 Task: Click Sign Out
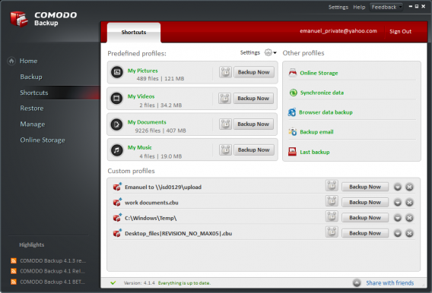click(x=400, y=32)
